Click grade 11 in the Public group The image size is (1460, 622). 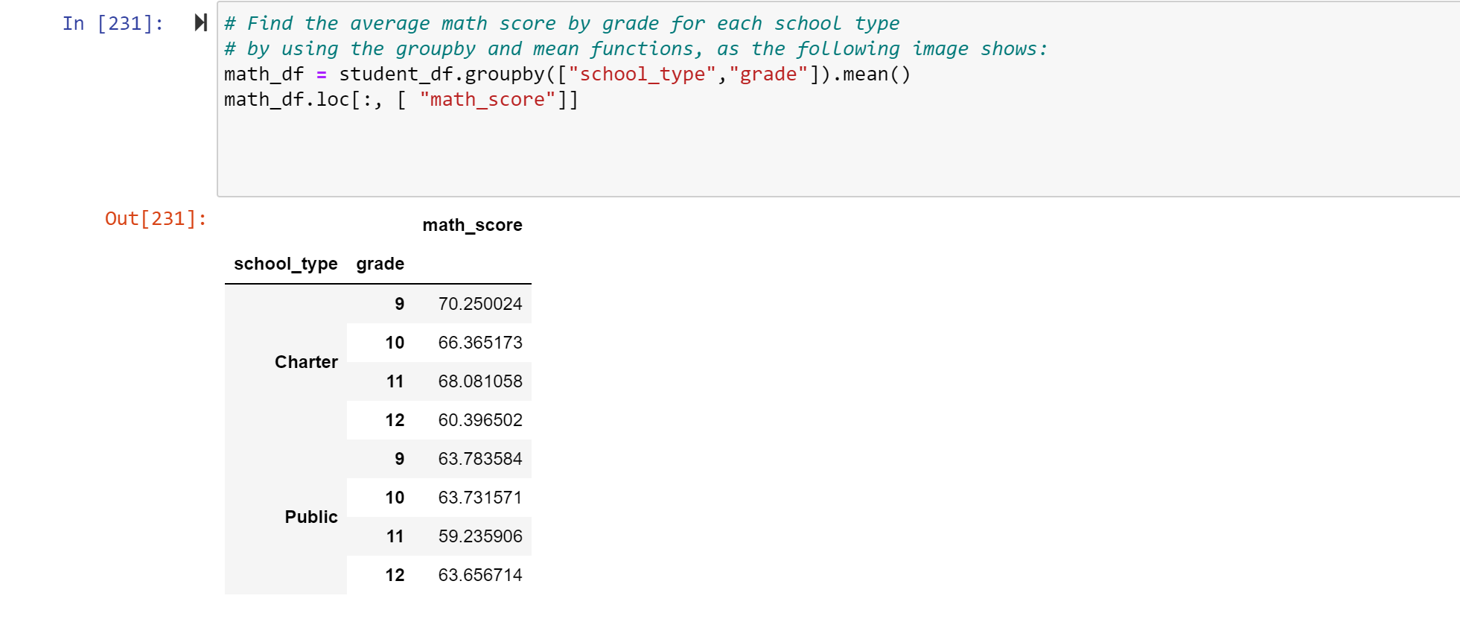point(395,536)
